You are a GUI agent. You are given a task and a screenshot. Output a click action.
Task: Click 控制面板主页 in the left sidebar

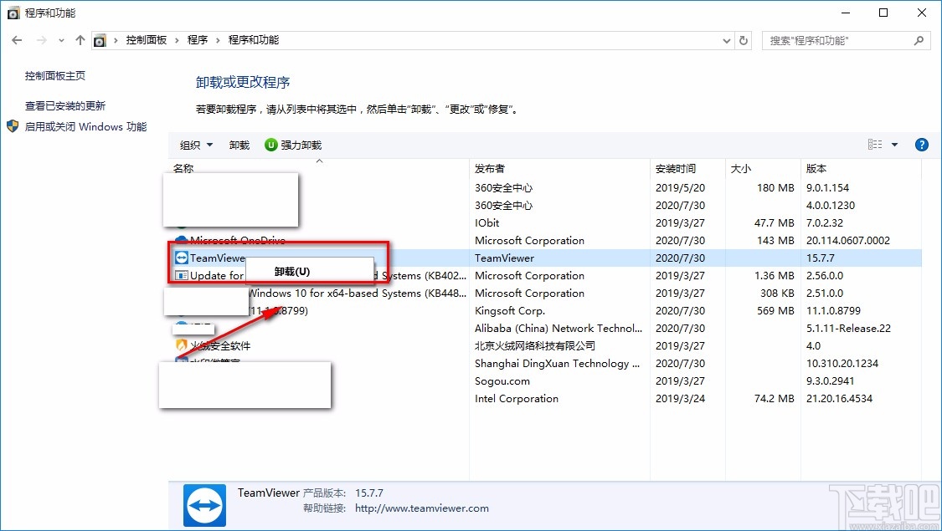pos(55,74)
